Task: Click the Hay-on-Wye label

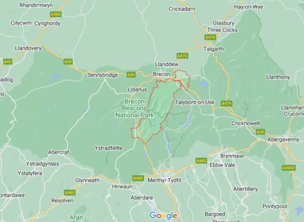Action: pyautogui.click(x=249, y=7)
